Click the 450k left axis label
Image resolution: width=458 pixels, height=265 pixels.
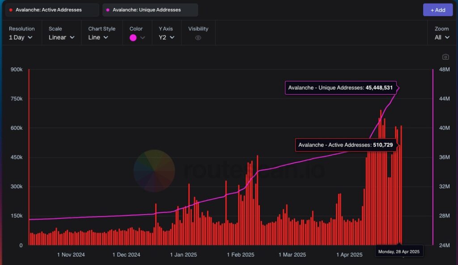[x=17, y=157]
